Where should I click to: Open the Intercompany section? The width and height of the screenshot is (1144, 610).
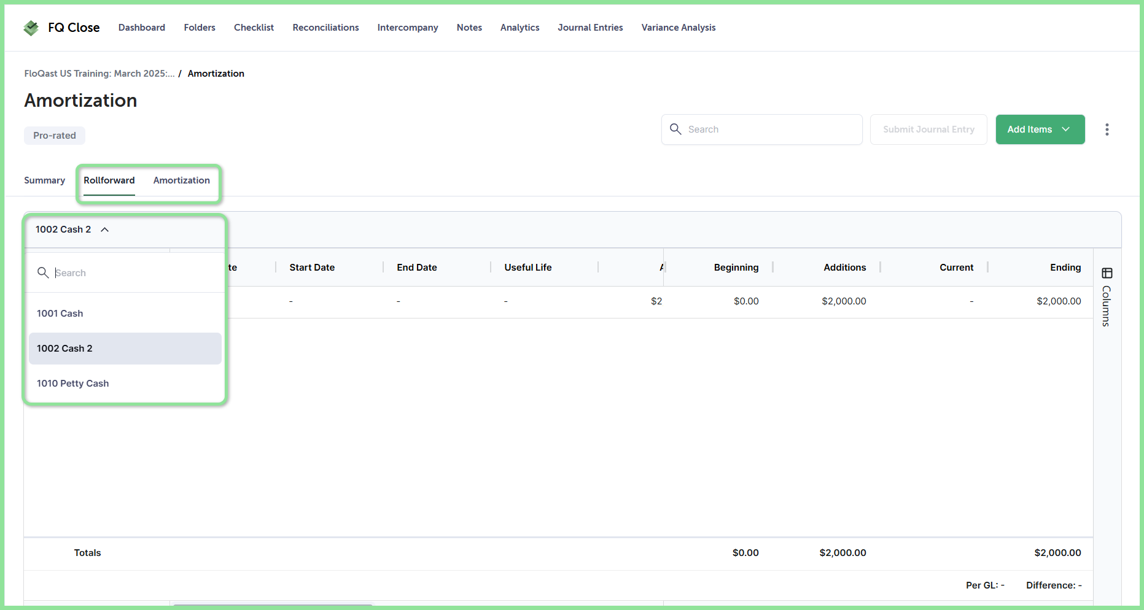click(408, 28)
